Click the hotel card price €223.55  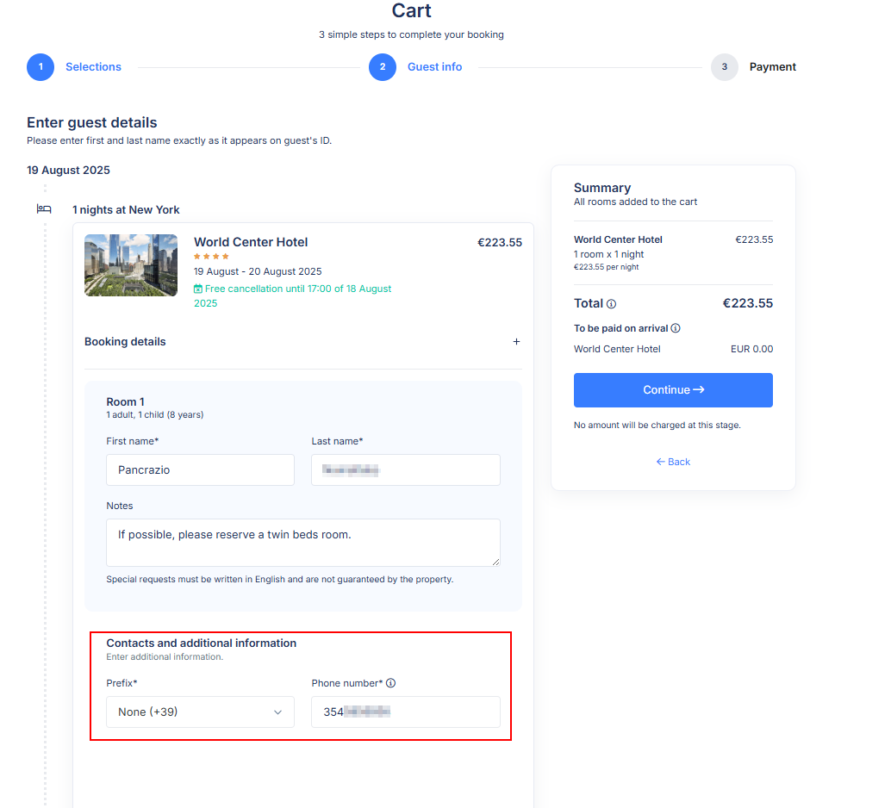[500, 243]
